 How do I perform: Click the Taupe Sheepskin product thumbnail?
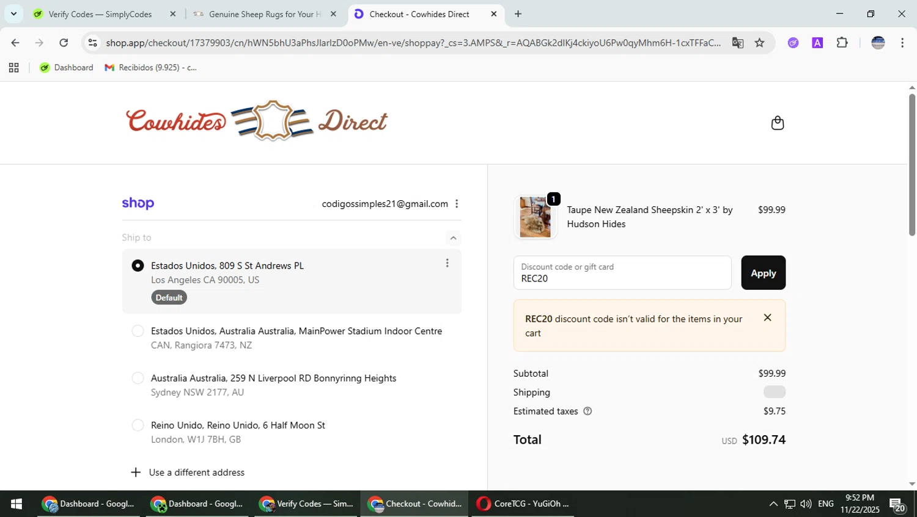click(535, 217)
